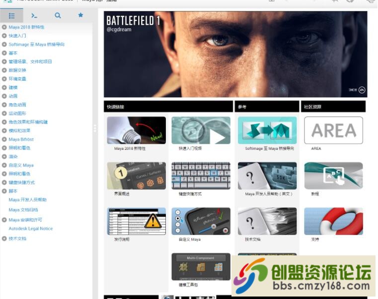The height and width of the screenshot is (299, 378).
Task: Open the 角色效果和环境构建 topic
Action: point(28,122)
